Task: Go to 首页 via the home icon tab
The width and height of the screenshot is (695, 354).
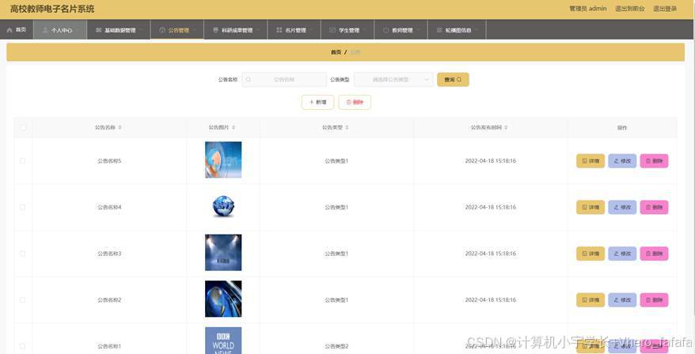Action: 17,30
